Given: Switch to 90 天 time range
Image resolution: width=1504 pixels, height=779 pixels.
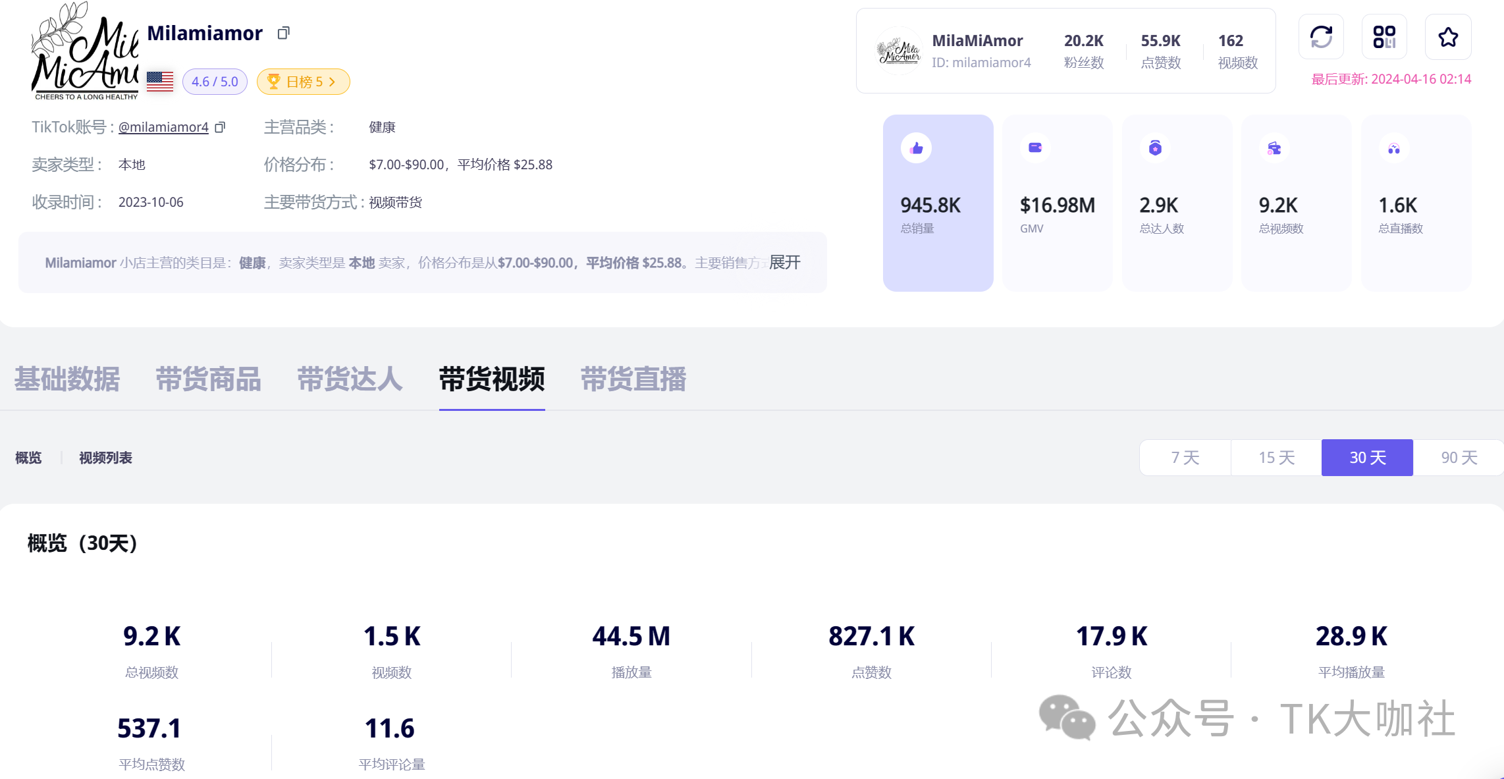Looking at the screenshot, I should [x=1459, y=458].
